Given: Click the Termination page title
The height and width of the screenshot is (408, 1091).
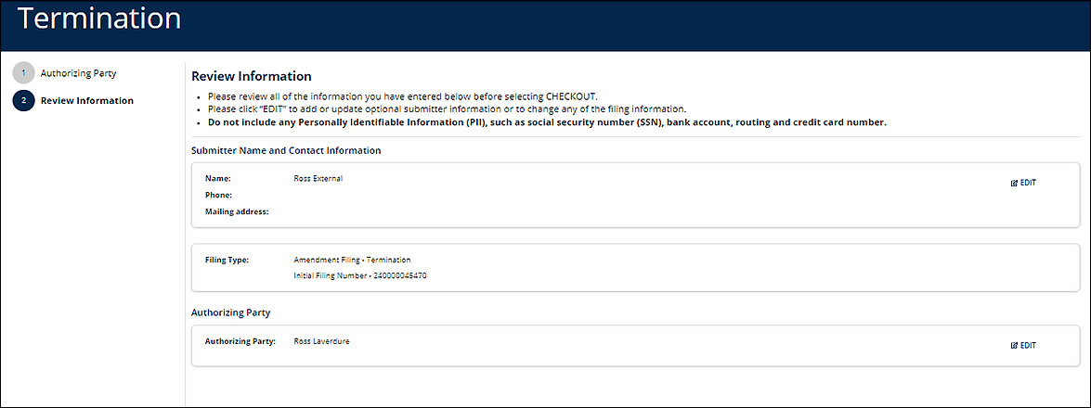Looking at the screenshot, I should click(x=99, y=19).
